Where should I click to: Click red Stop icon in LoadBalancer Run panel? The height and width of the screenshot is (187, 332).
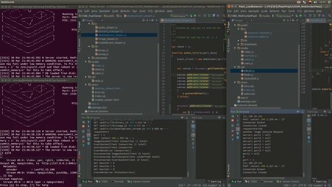[x=232, y=121]
